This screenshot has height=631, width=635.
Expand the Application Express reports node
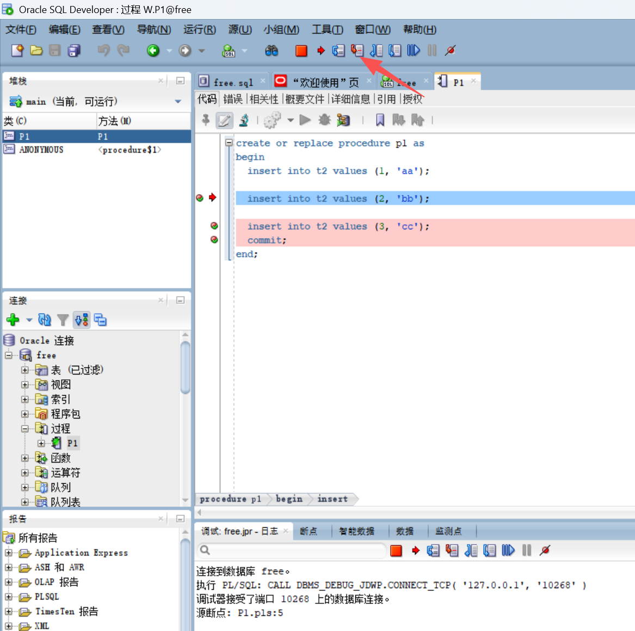[x=9, y=553]
